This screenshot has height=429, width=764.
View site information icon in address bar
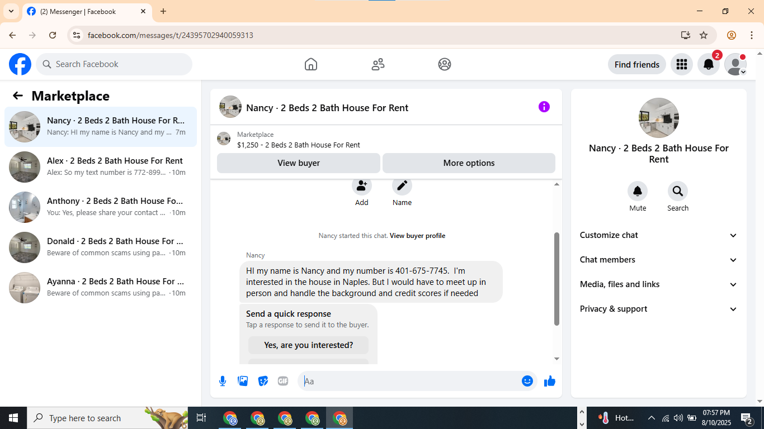click(77, 35)
